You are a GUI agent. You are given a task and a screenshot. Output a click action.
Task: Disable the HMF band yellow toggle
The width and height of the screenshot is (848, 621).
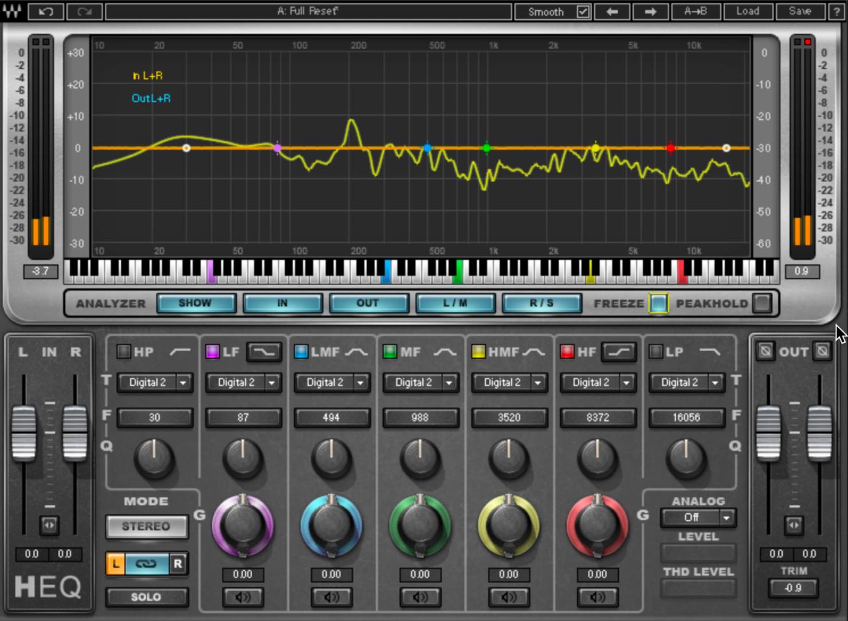point(478,351)
